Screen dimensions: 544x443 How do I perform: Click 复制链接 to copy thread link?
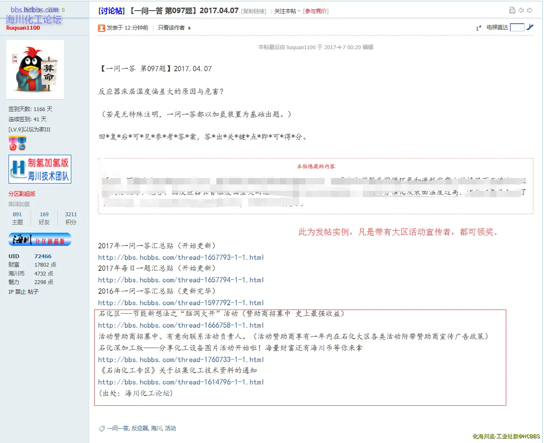click(254, 11)
